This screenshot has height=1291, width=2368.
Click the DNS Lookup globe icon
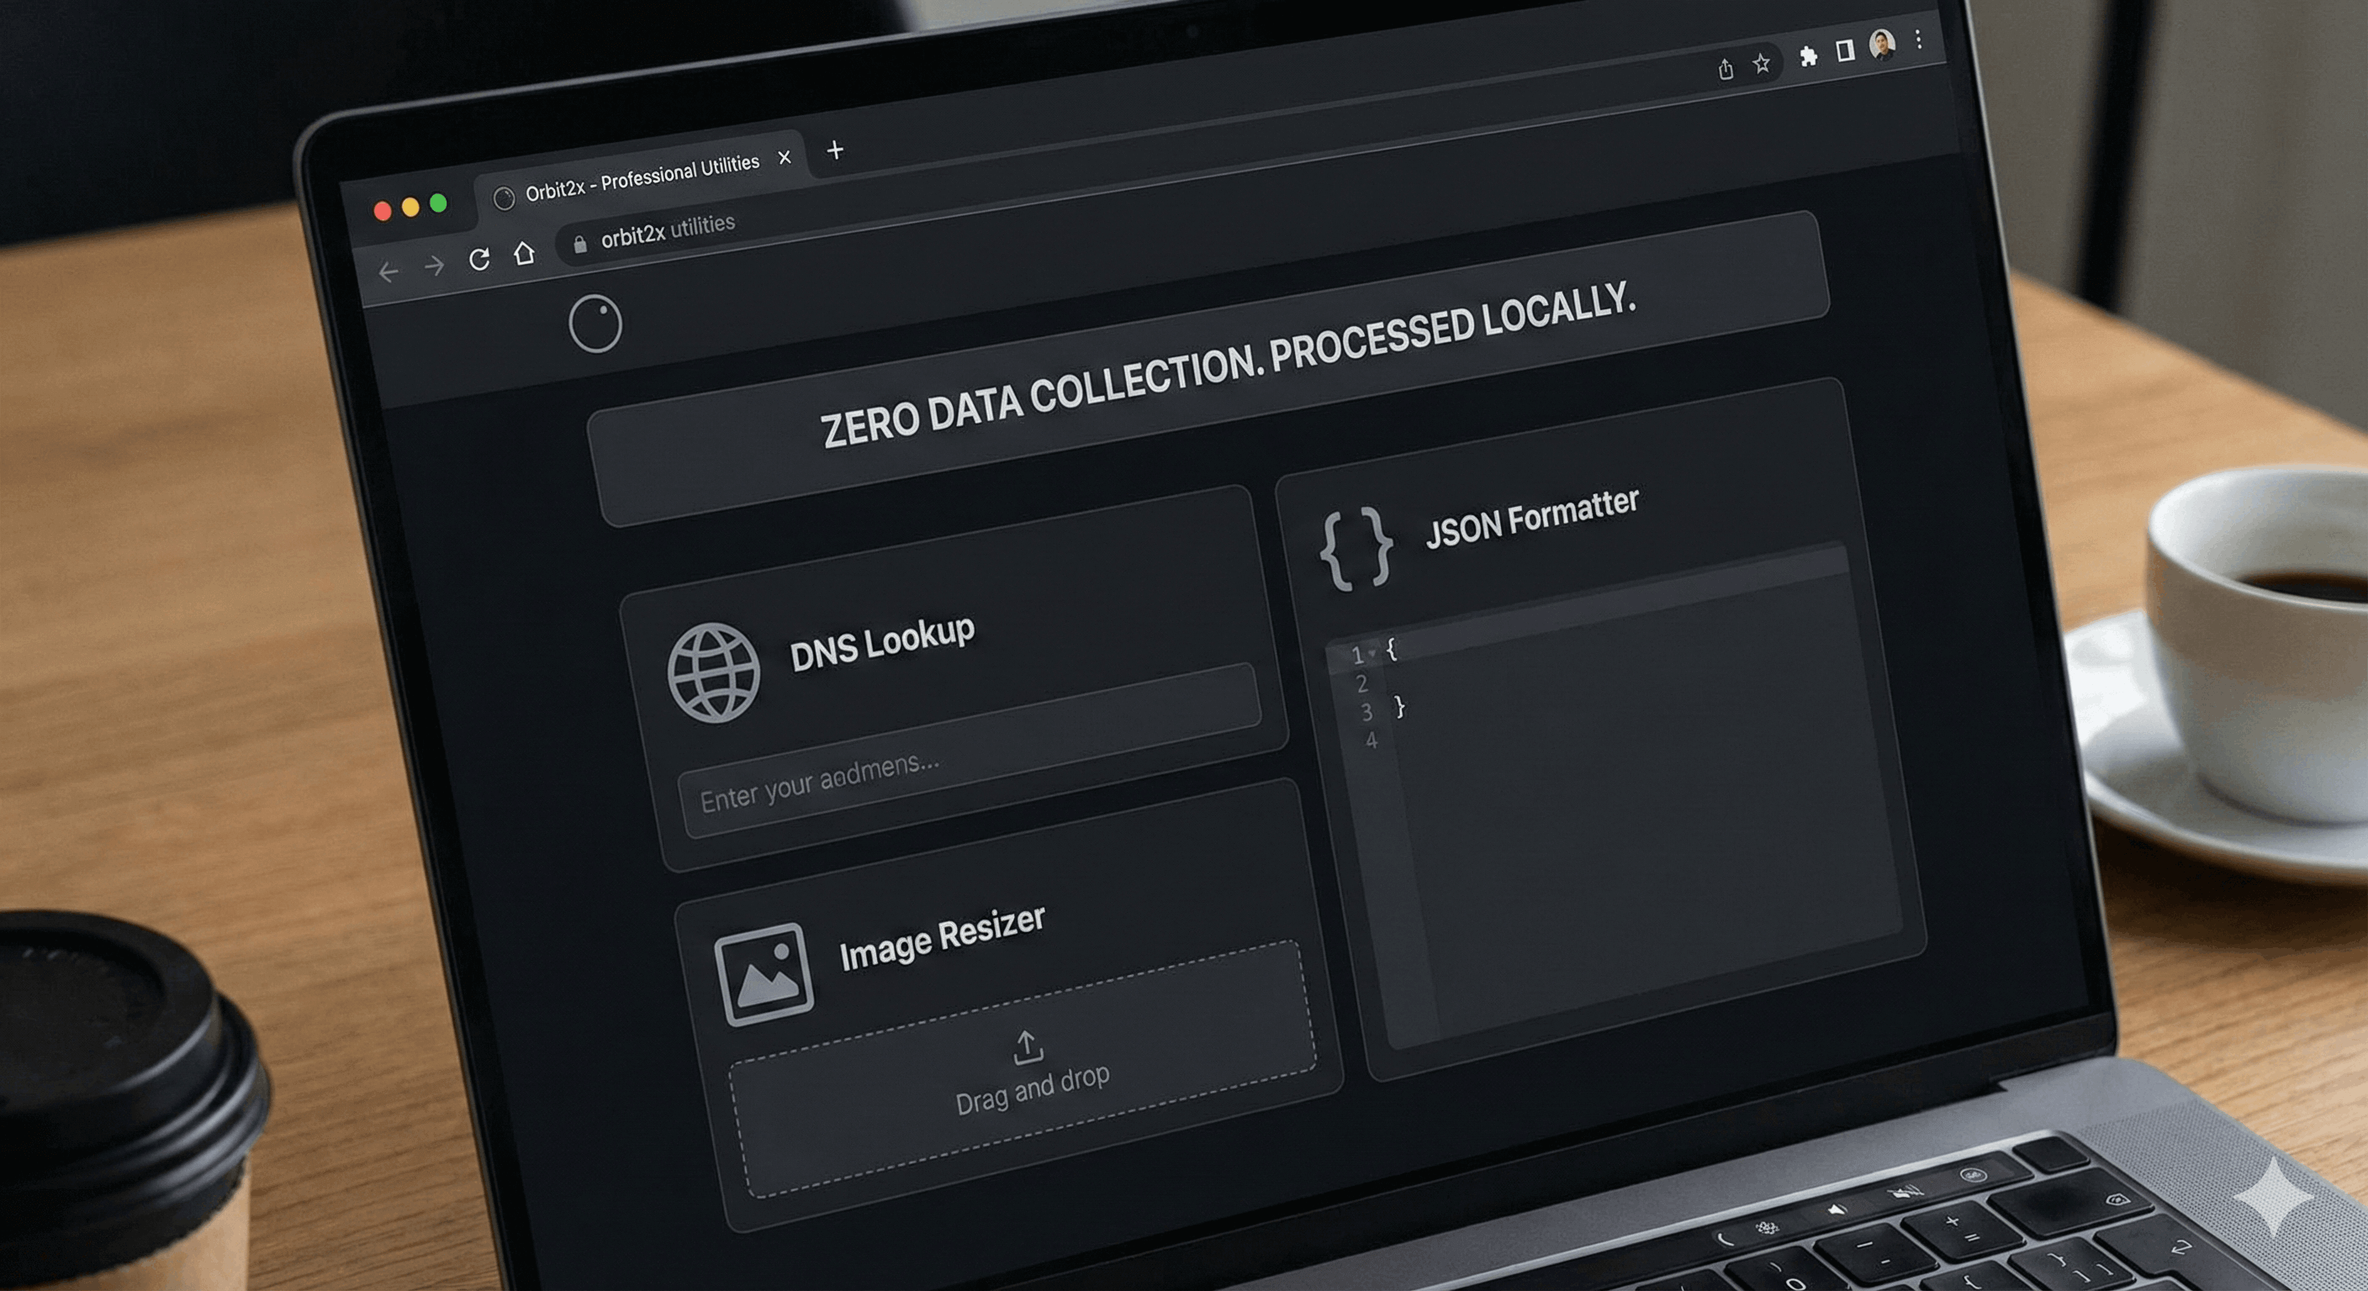click(x=713, y=672)
